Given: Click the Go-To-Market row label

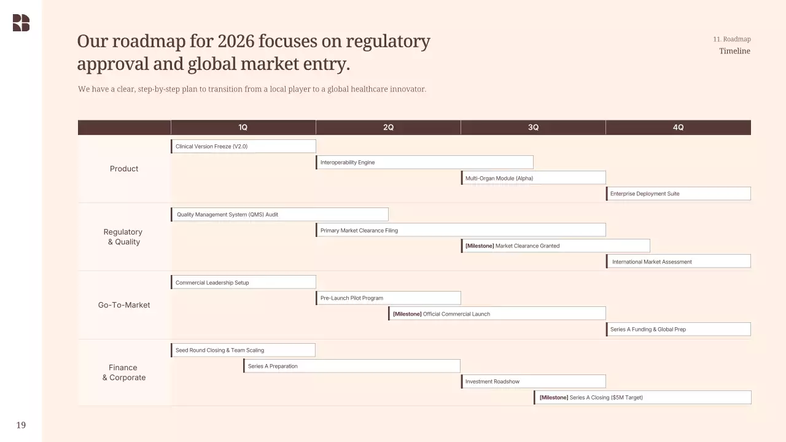Looking at the screenshot, I should pos(124,305).
